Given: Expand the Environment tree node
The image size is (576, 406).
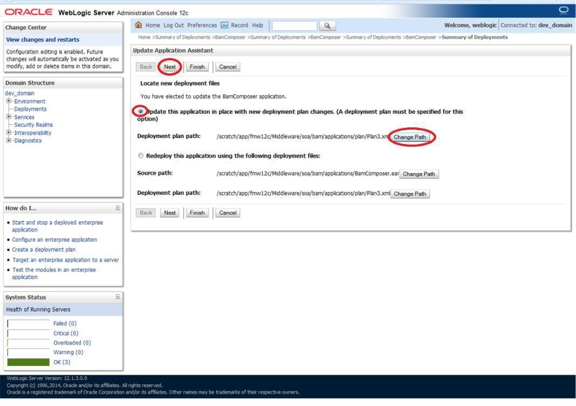Looking at the screenshot, I should click(x=9, y=101).
